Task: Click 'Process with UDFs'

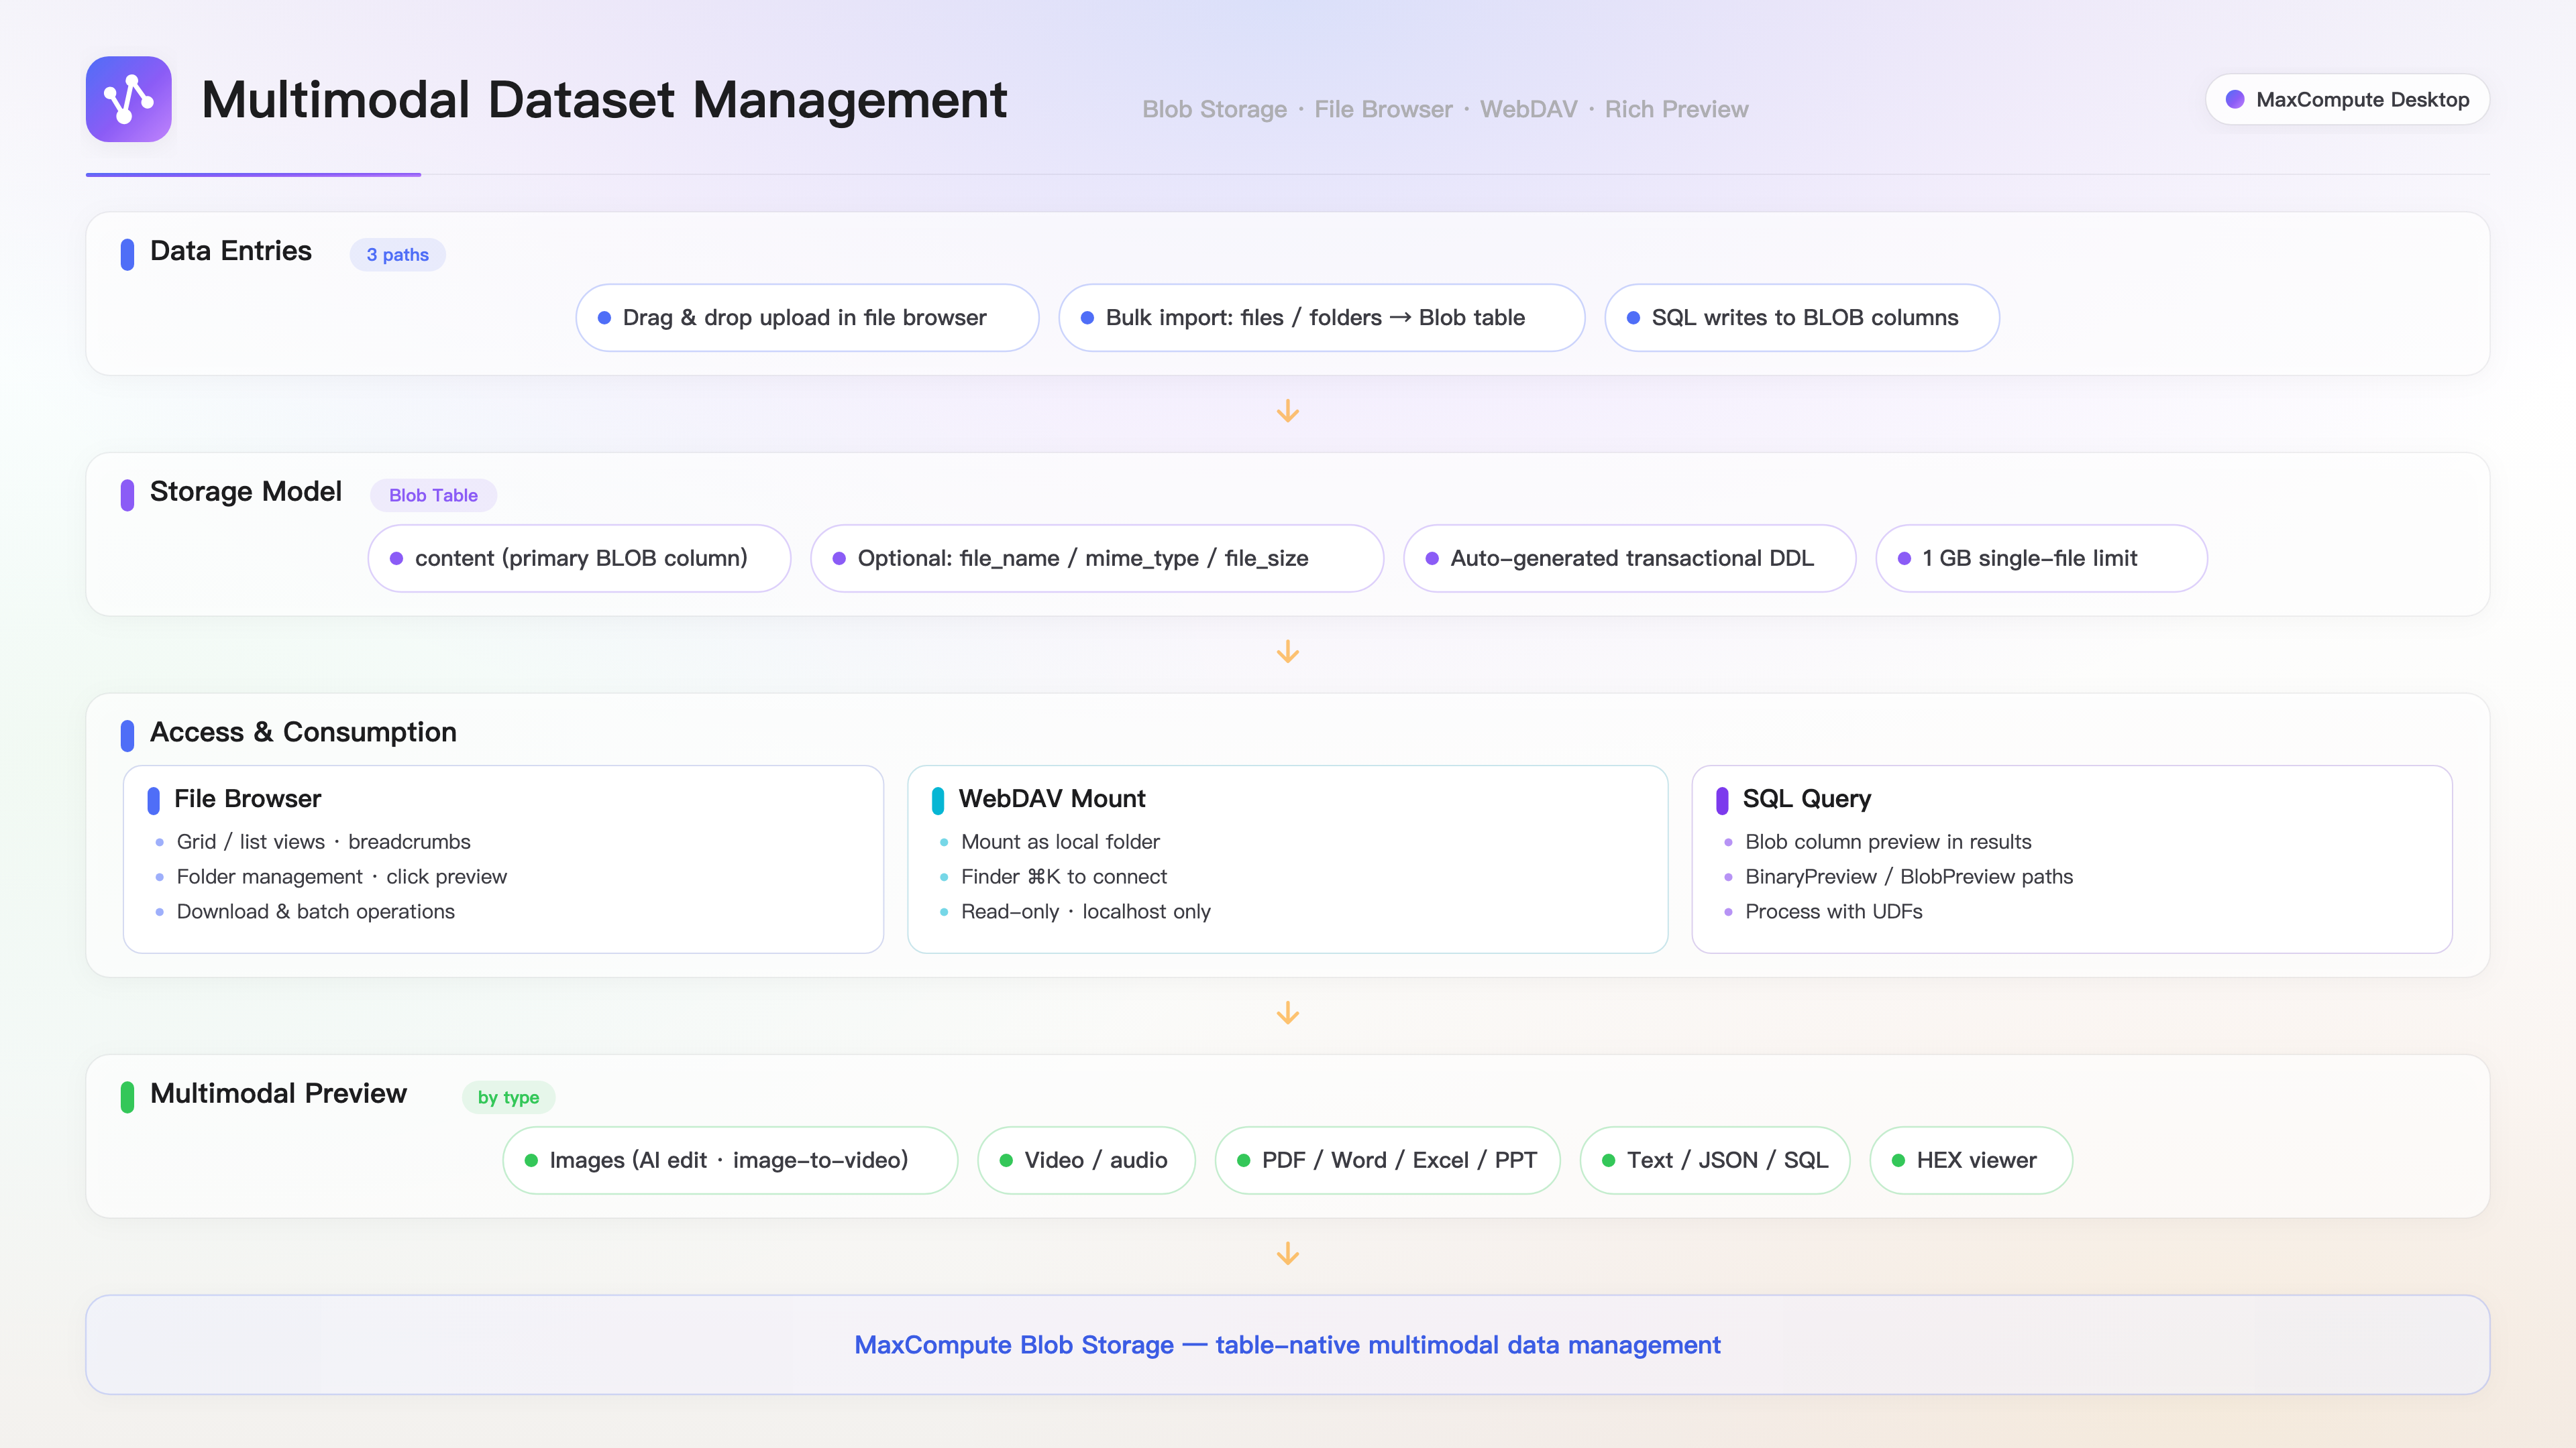Action: click(x=1833, y=912)
